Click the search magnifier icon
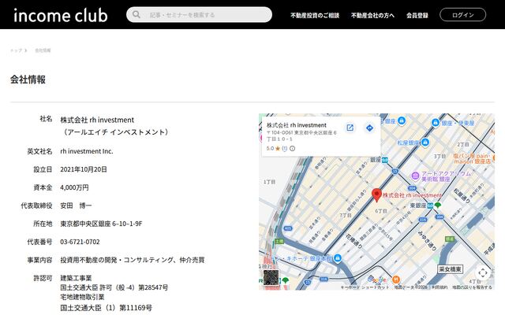The height and width of the screenshot is (315, 505). click(137, 14)
